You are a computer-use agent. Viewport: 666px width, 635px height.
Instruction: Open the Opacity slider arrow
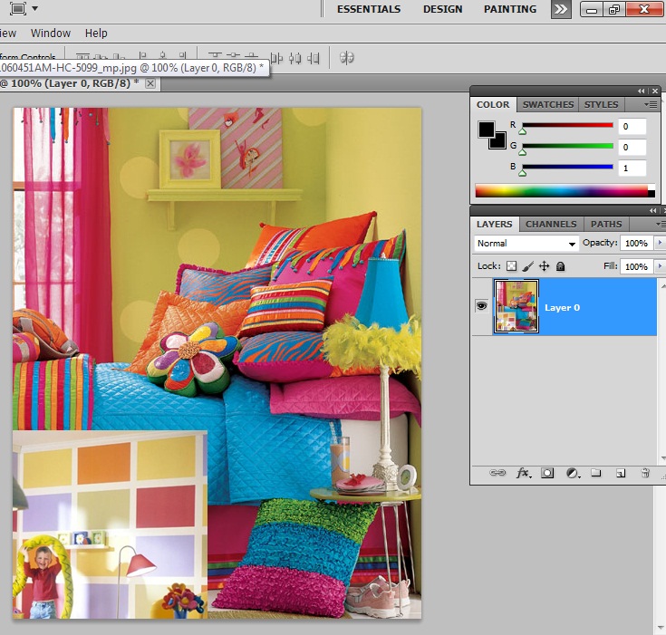[659, 244]
